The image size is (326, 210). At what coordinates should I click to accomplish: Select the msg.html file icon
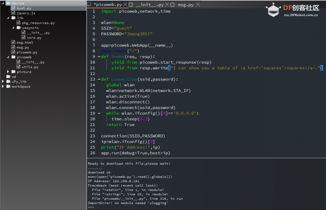(13, 42)
